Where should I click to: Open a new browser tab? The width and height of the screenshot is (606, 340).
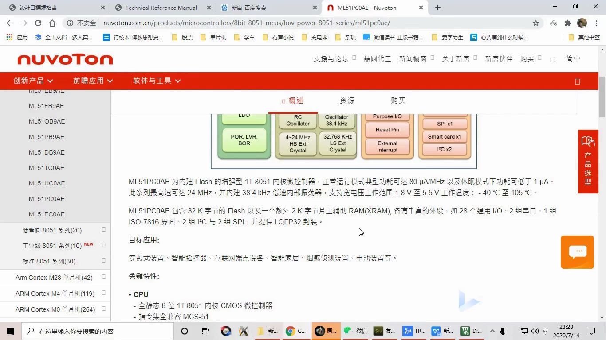438,8
